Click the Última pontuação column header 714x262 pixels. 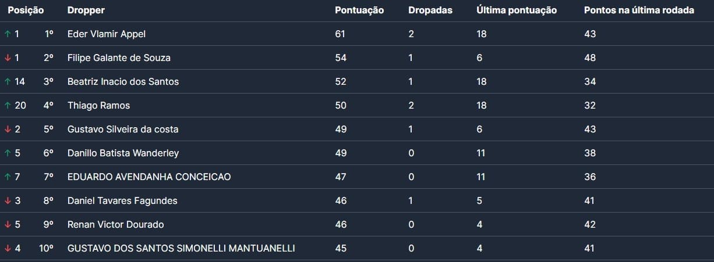click(517, 10)
